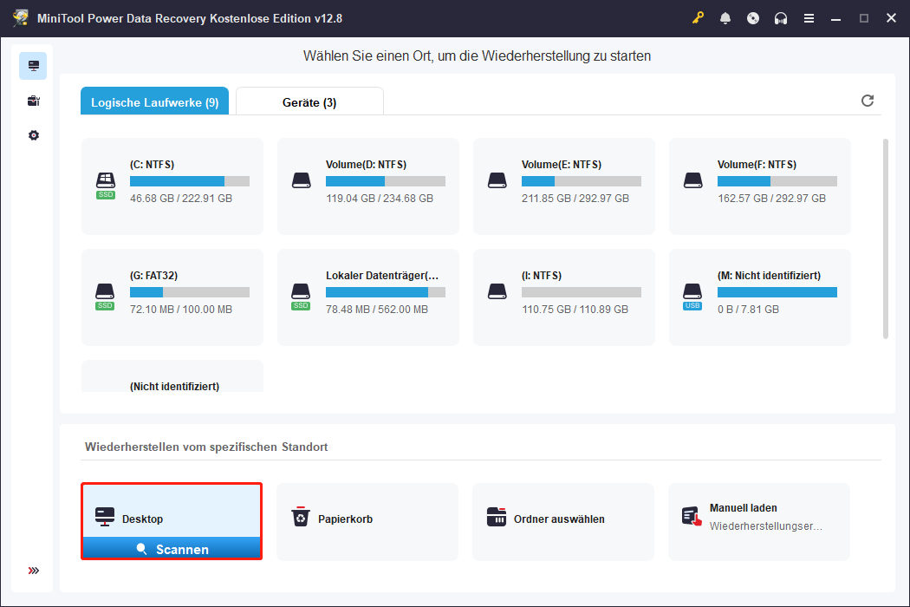Viewport: 910px width, 607px height.
Task: Select drive (C: NTFS) for scanning
Action: [x=172, y=186]
